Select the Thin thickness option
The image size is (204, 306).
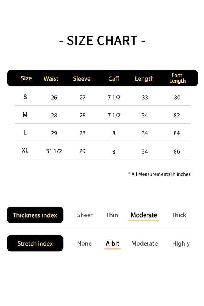click(112, 215)
